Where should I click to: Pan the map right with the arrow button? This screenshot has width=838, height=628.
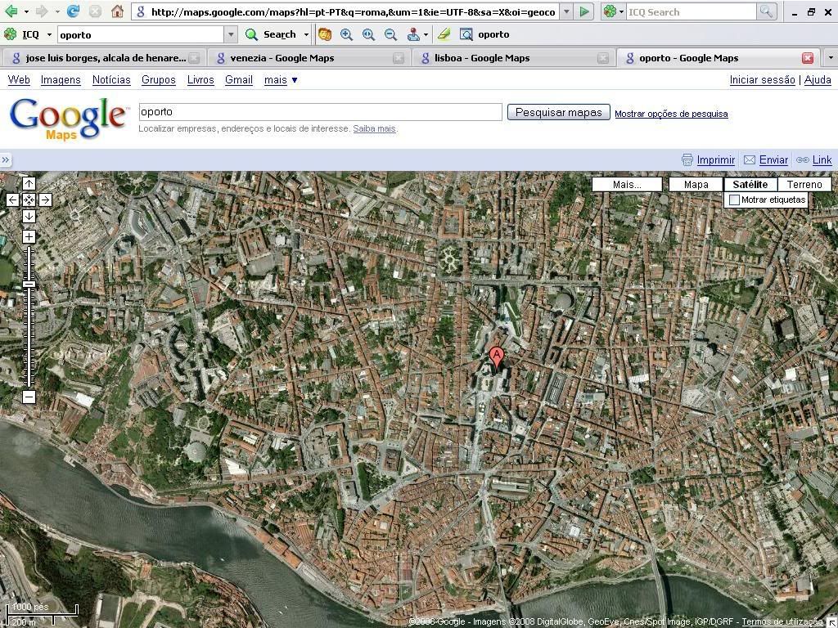[45, 200]
